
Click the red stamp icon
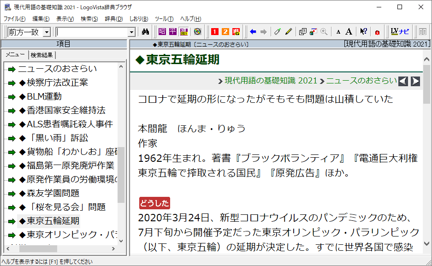[377, 32]
